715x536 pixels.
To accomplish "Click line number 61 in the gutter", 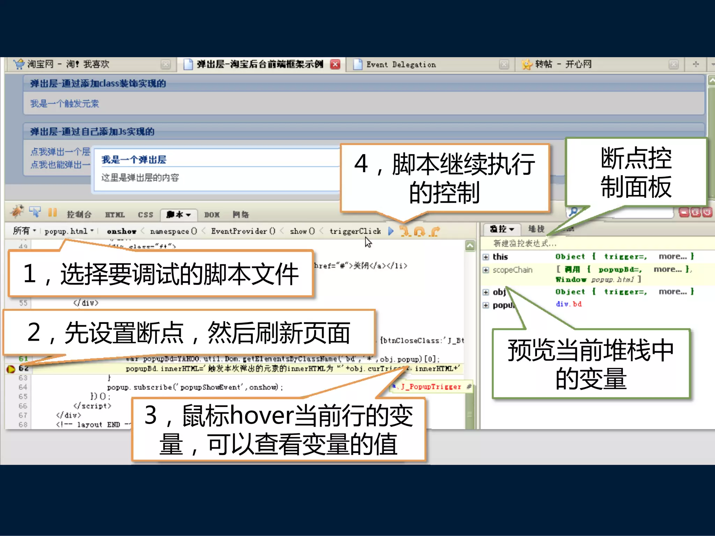I will [23, 359].
